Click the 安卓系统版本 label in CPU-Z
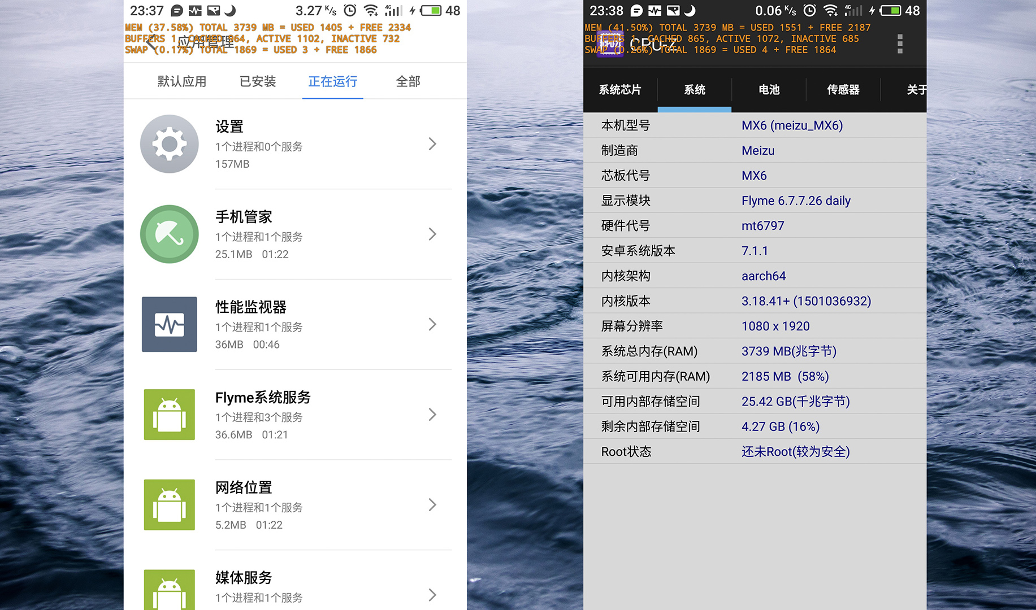 638,251
